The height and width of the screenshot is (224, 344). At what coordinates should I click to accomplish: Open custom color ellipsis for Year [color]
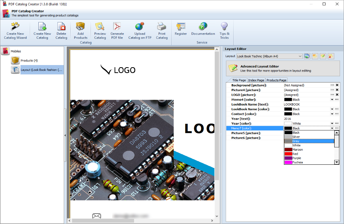coord(337,123)
